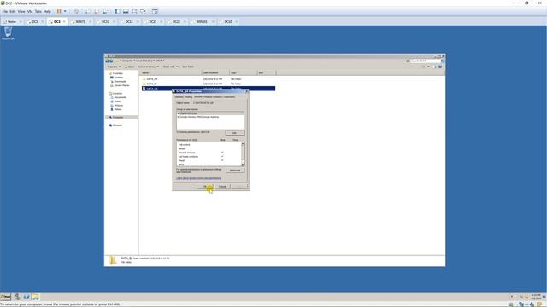Click the Windows Start button
Image resolution: width=547 pixels, height=307 pixels.
[x=6, y=297]
